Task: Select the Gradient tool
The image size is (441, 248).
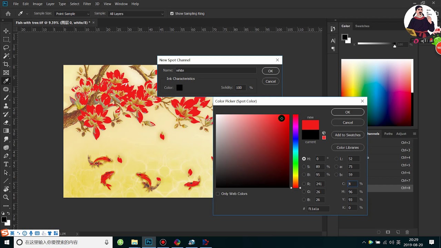Action: [x=6, y=131]
